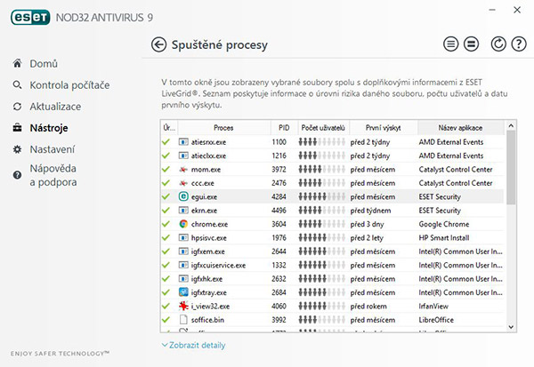Image resolution: width=534 pixels, height=367 pixels.
Task: Select the soffice.bin document icon
Action: pyautogui.click(x=183, y=320)
